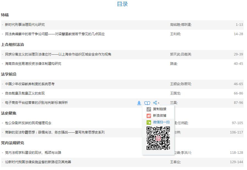Choose 新浪微博 from the share menu
Screen dimensions: 247x170
[160, 116]
